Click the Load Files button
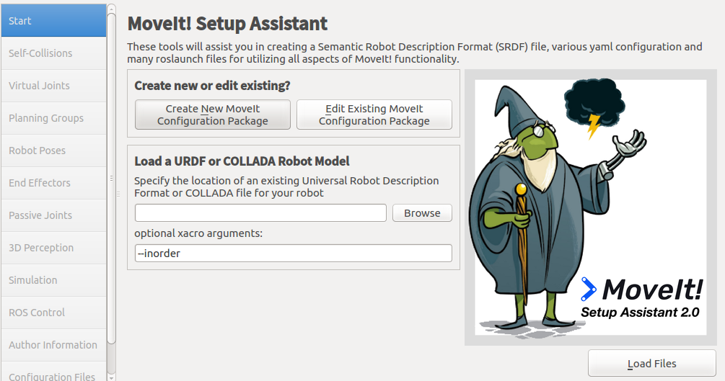 (652, 364)
